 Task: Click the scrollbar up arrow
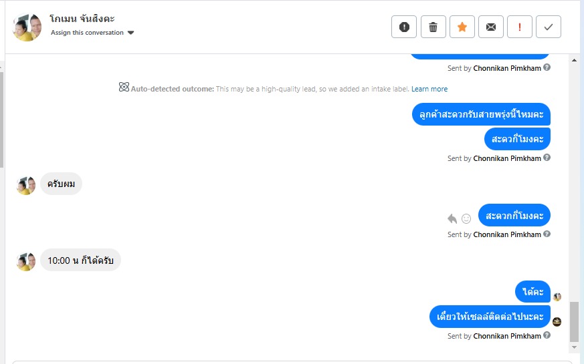coord(574,60)
